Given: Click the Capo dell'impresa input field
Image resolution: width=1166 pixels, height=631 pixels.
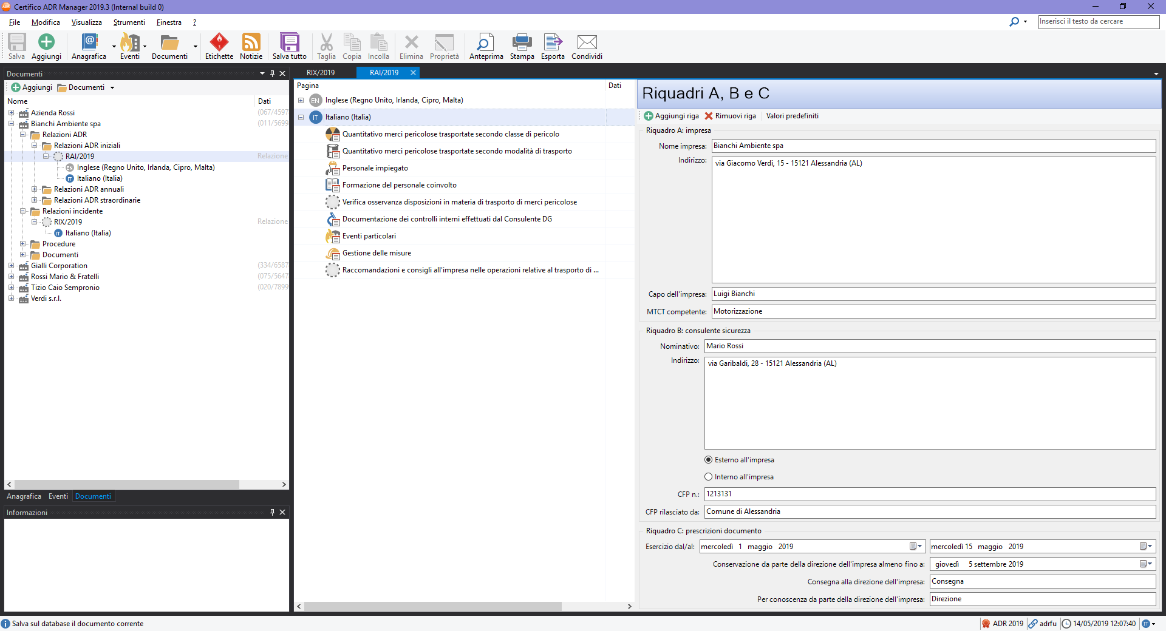Looking at the screenshot, I should [933, 294].
